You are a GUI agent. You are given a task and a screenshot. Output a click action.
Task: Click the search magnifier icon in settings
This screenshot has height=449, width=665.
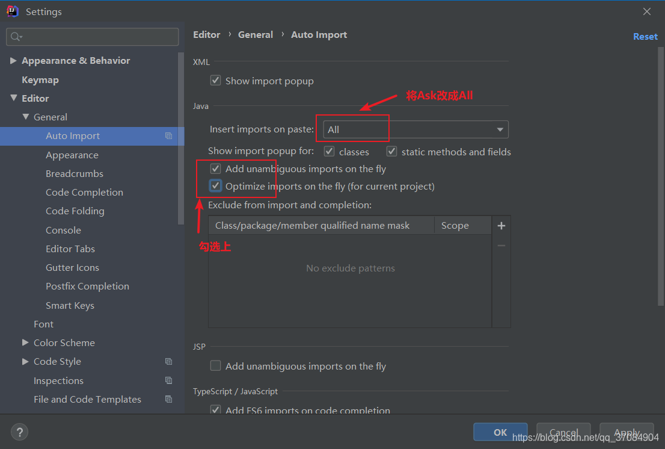pos(16,37)
